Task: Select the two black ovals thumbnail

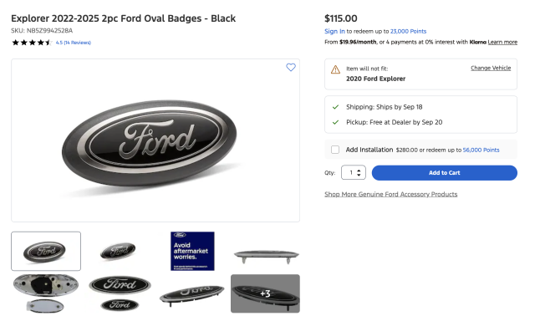Action: [x=120, y=293]
